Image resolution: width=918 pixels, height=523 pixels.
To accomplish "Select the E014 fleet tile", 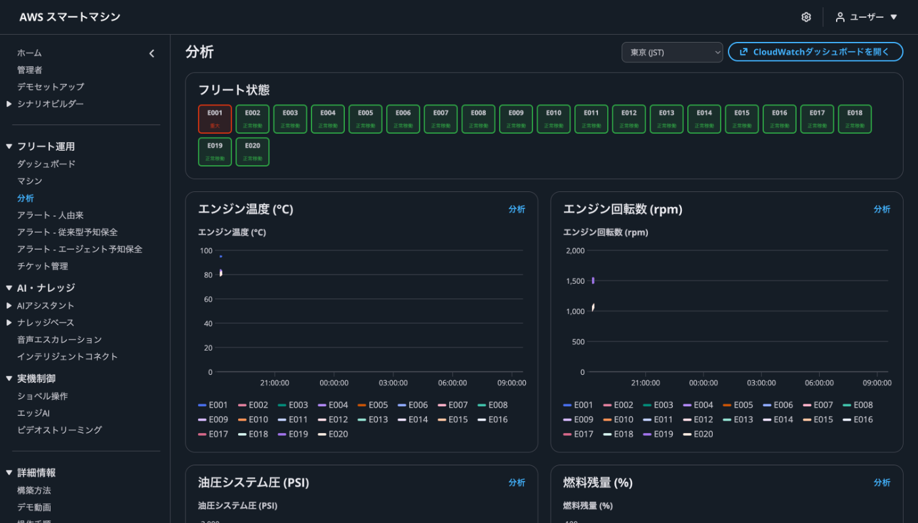I will tap(704, 119).
